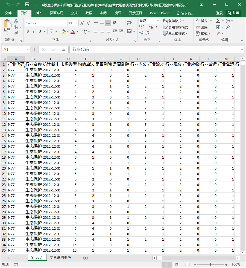Click the 共享 share button

point(233,13)
